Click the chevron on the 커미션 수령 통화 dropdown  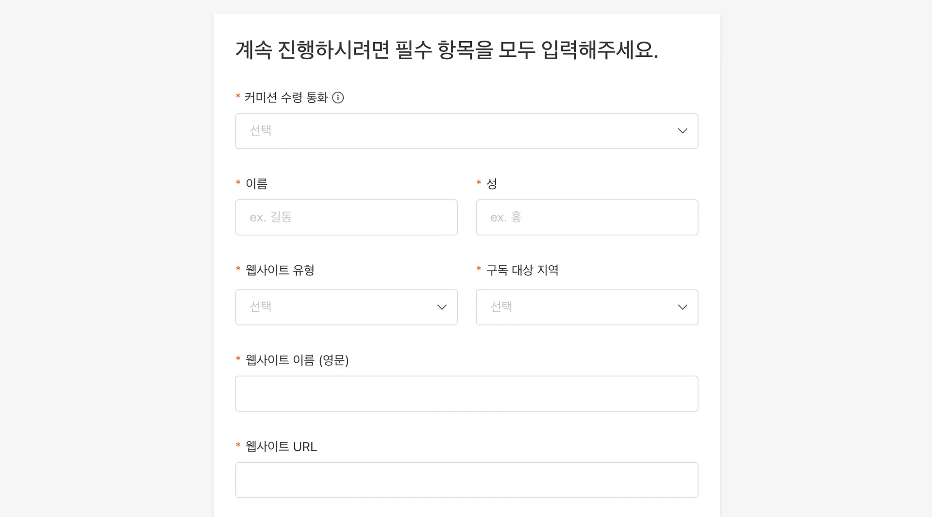[x=682, y=130]
